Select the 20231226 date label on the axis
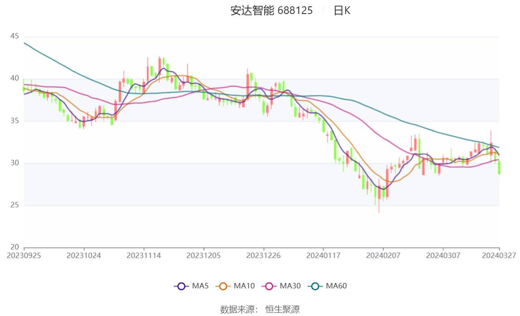520x316 pixels. 263,255
